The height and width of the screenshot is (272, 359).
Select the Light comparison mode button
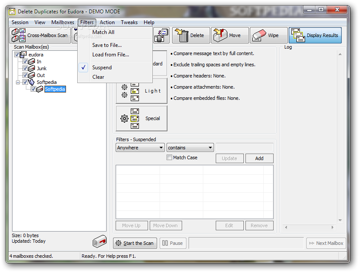142,91
